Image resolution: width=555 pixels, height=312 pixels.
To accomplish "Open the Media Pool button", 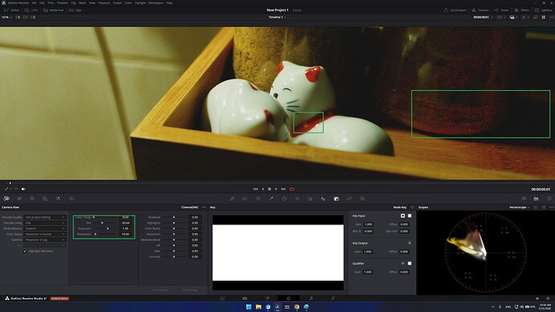I will pos(53,10).
